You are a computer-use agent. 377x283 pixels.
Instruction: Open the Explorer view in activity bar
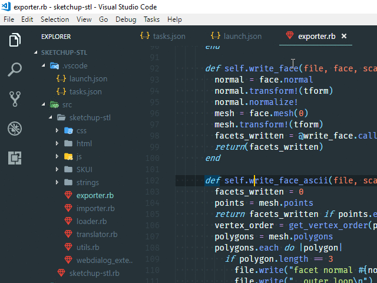(15, 40)
